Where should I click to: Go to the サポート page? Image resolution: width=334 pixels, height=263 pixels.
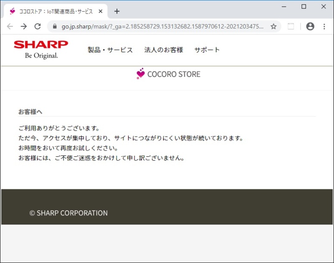coord(207,50)
